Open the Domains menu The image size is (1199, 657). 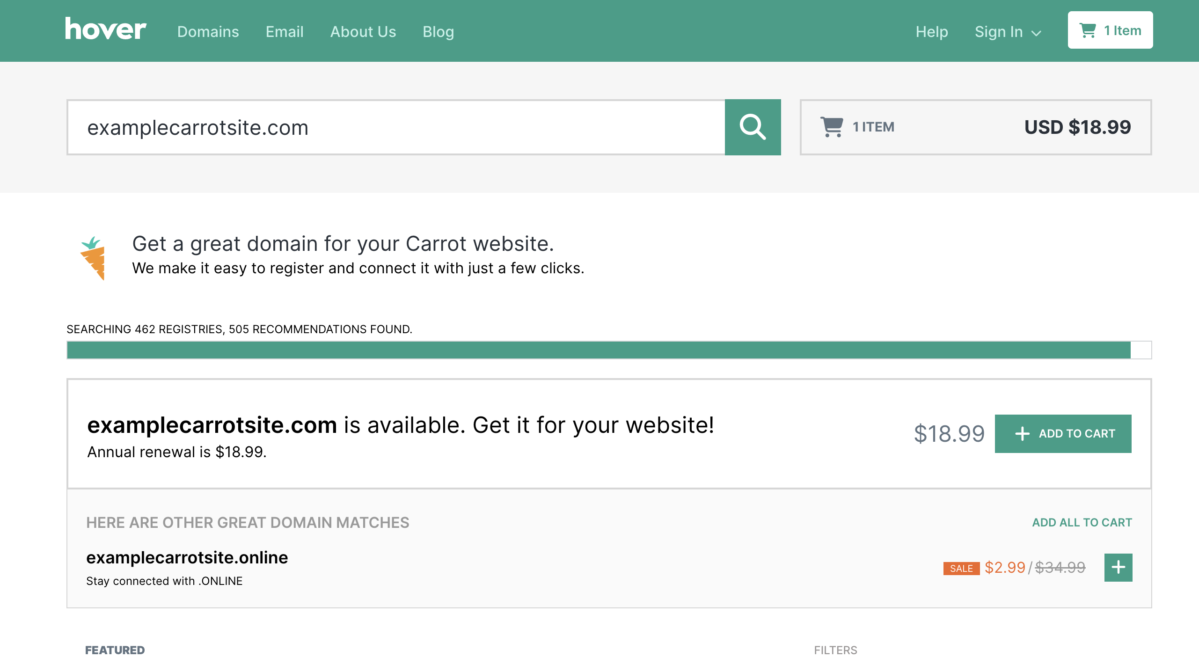coord(208,32)
